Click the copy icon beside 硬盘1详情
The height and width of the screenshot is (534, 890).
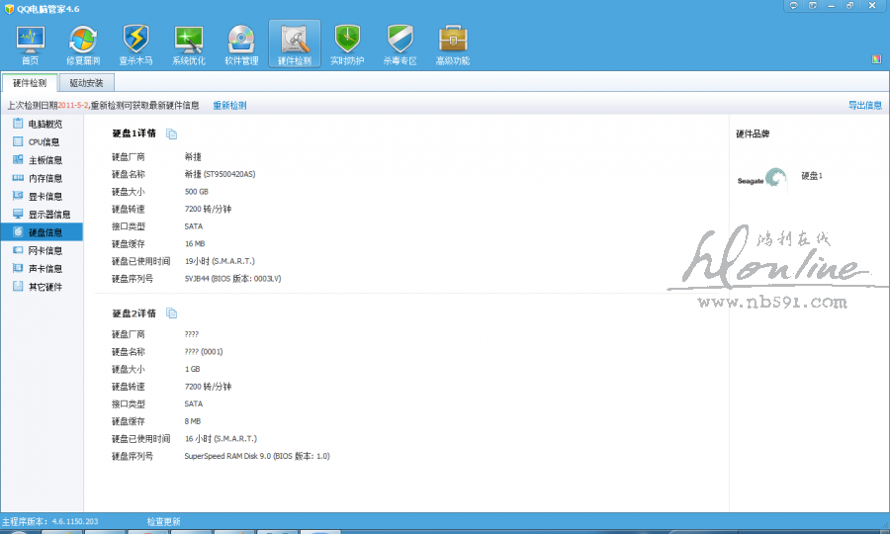point(171,133)
